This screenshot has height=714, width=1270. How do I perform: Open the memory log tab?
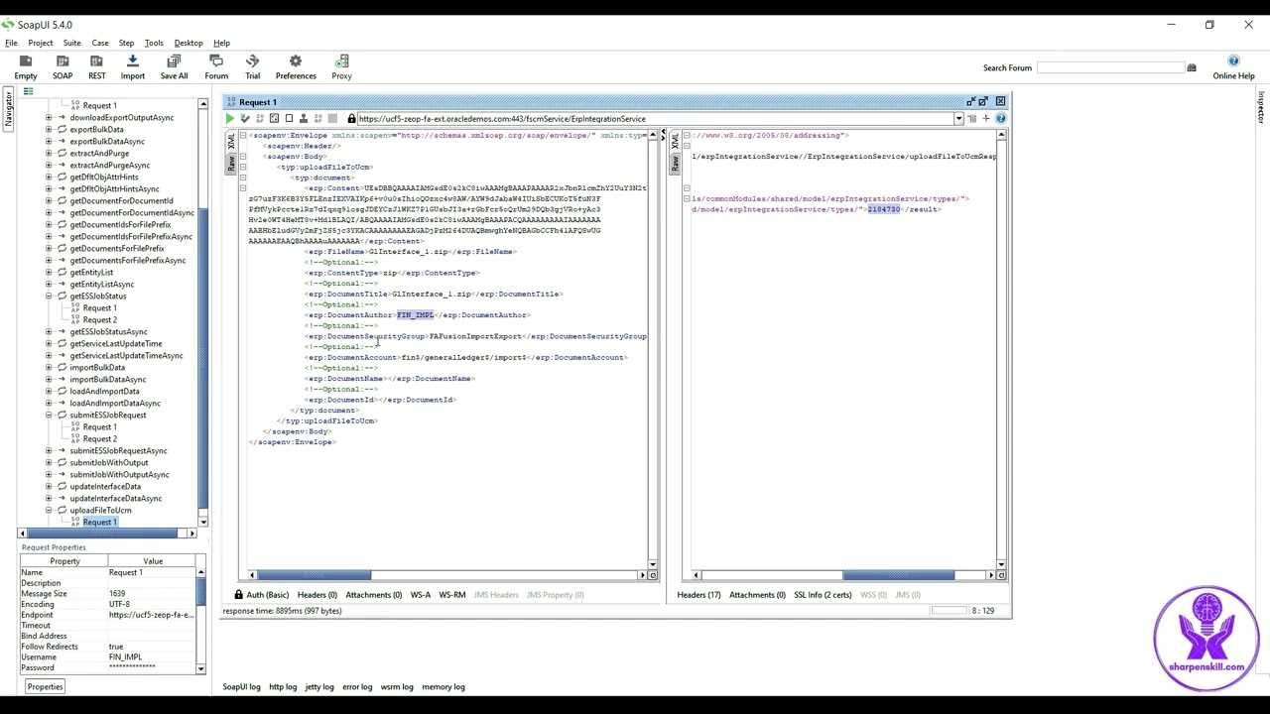tap(444, 686)
